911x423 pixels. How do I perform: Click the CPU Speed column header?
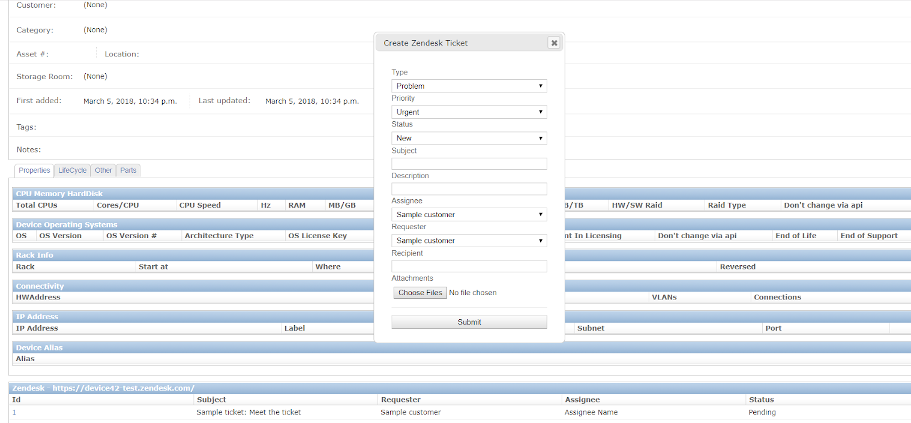tap(200, 205)
